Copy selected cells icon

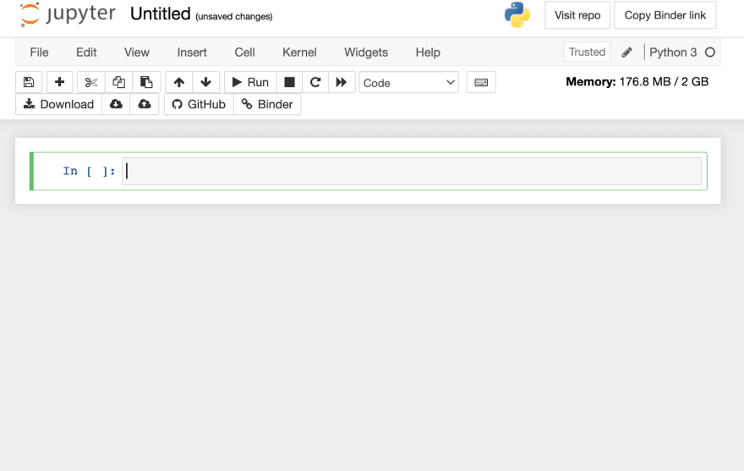tap(118, 82)
